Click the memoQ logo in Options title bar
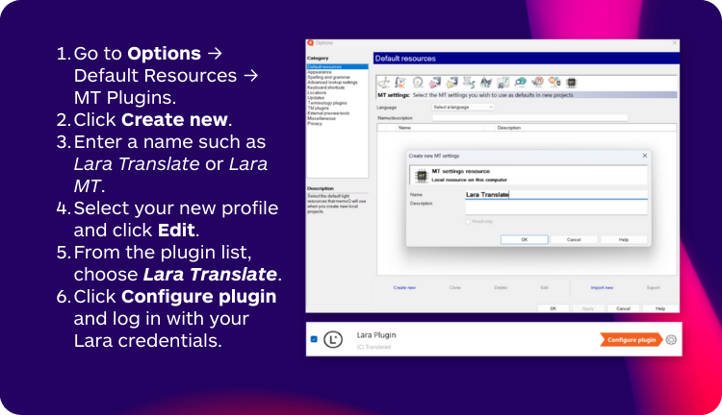722x415 pixels. [x=310, y=42]
